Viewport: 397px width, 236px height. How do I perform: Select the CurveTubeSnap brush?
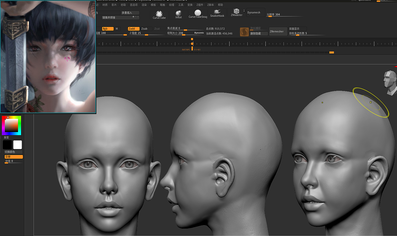[198, 15]
